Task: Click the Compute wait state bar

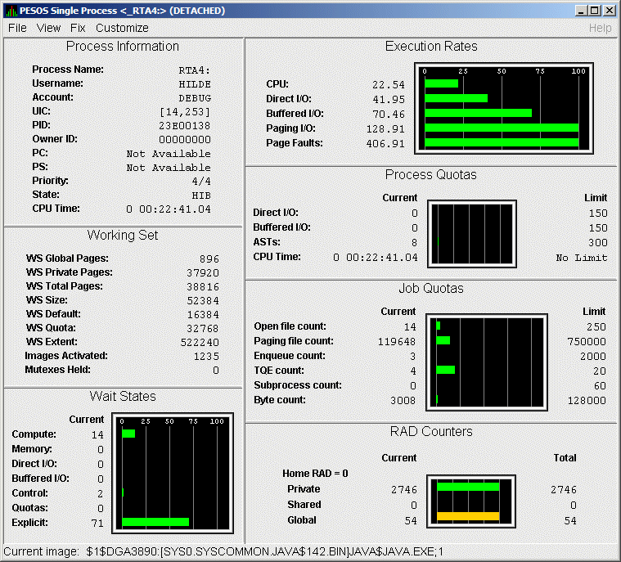Action: [x=128, y=434]
